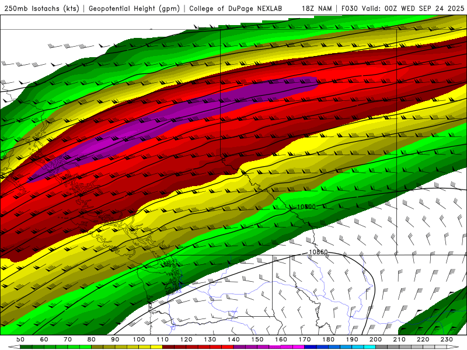
Task: Click the 10800 height contour label
Action: point(306,207)
